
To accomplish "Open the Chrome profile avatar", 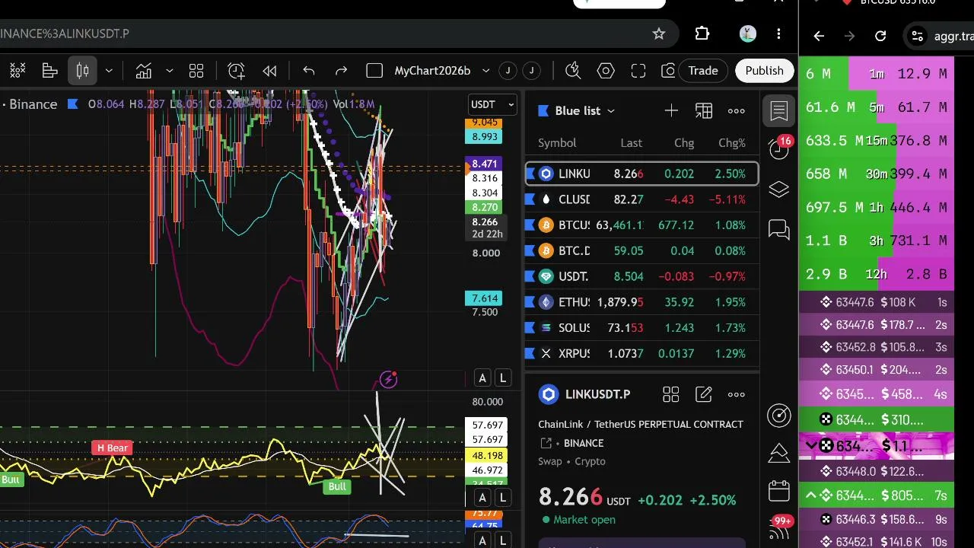I will pyautogui.click(x=747, y=33).
